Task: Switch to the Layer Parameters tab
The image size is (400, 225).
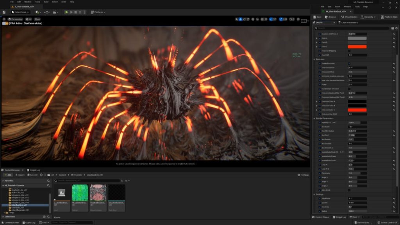Action: 348,23
